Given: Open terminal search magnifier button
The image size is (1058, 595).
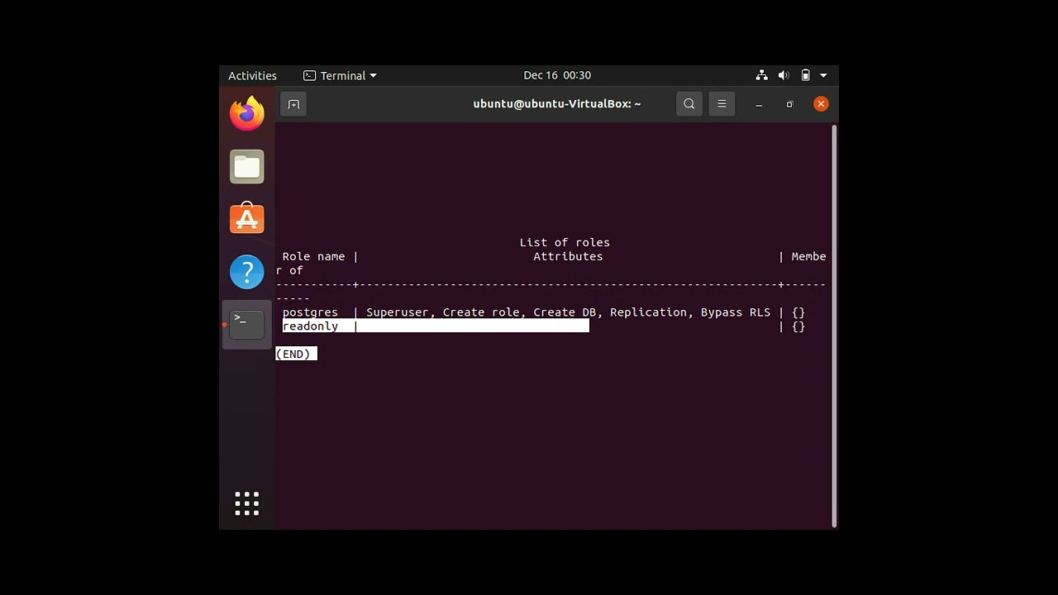Looking at the screenshot, I should pyautogui.click(x=689, y=104).
